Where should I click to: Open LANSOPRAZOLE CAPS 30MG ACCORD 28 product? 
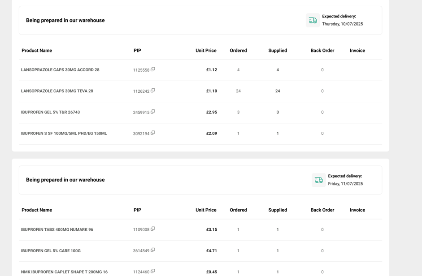[60, 70]
